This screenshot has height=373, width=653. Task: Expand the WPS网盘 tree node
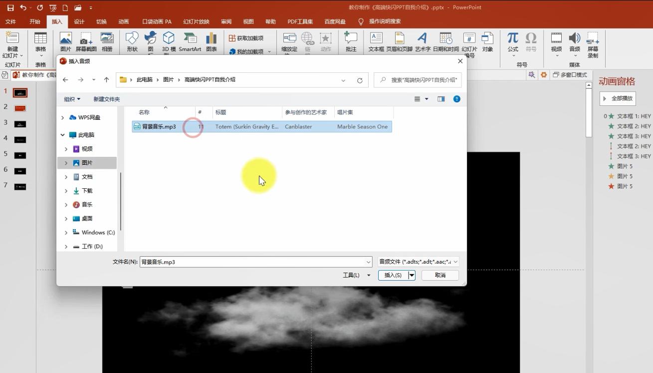click(x=62, y=118)
